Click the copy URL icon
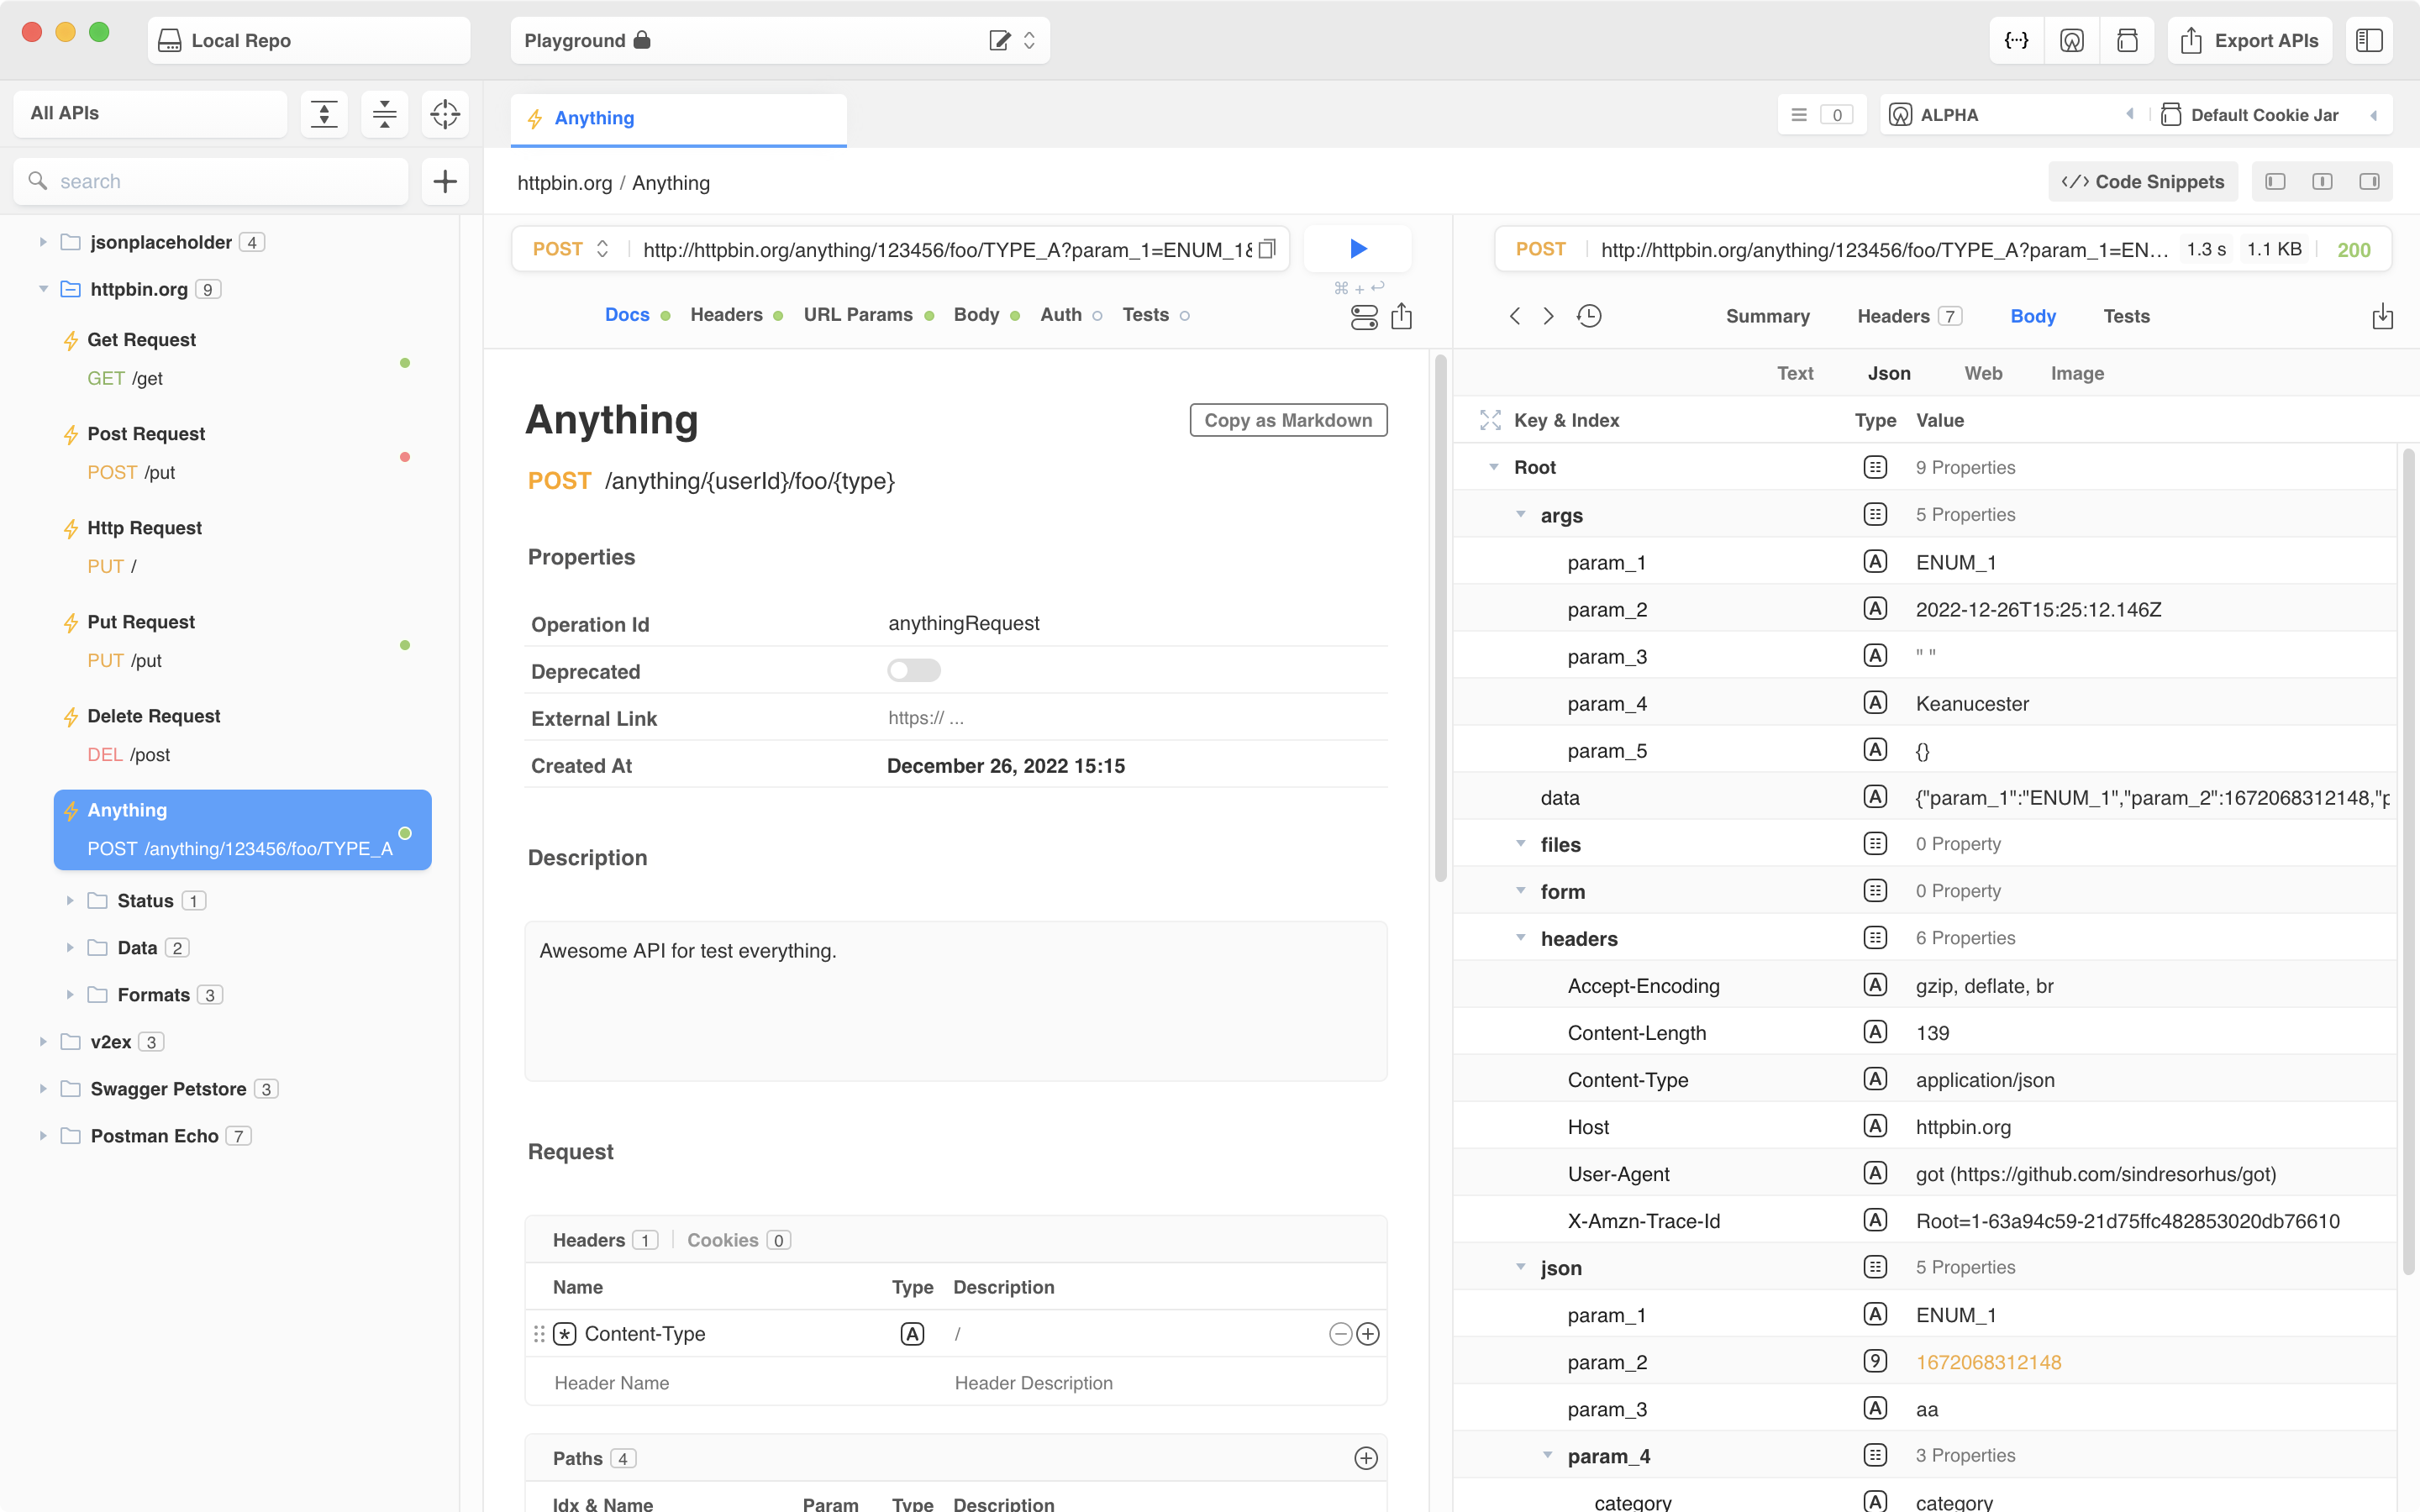 point(1267,249)
